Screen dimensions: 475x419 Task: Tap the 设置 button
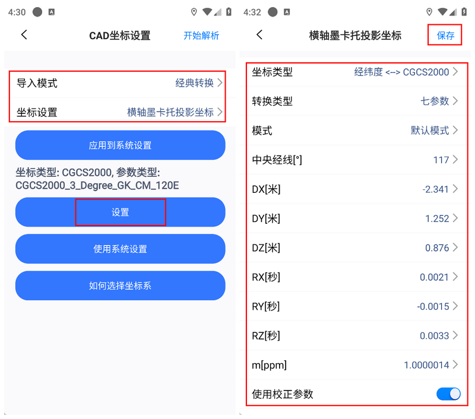point(121,212)
